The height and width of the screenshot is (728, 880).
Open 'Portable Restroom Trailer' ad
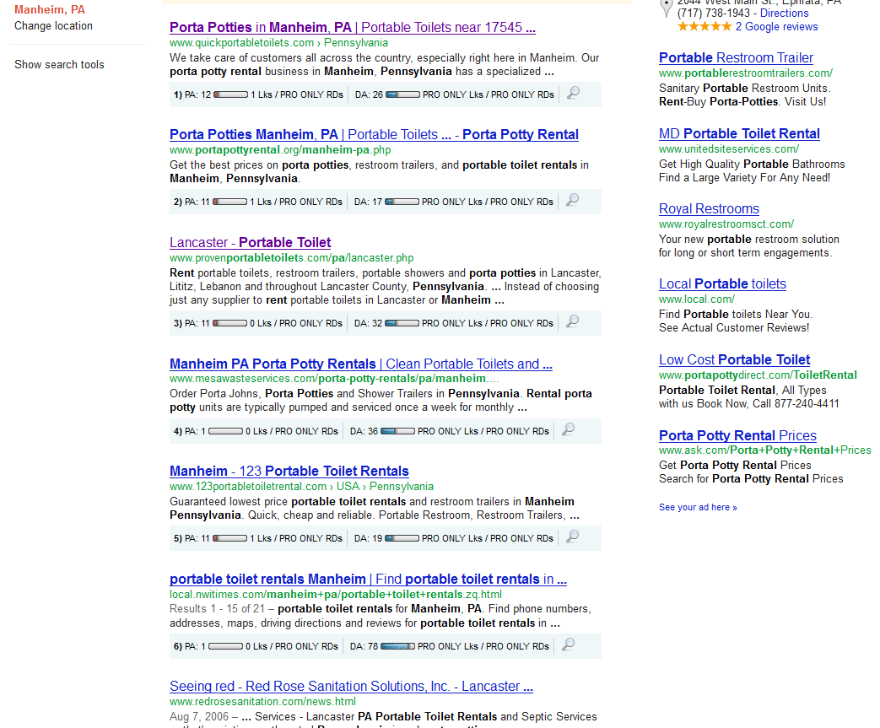(736, 58)
